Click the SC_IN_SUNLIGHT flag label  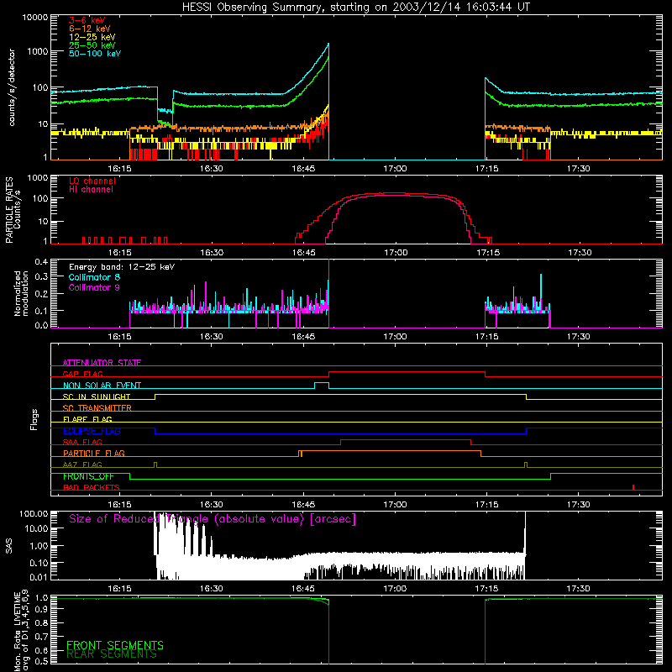[x=97, y=396]
